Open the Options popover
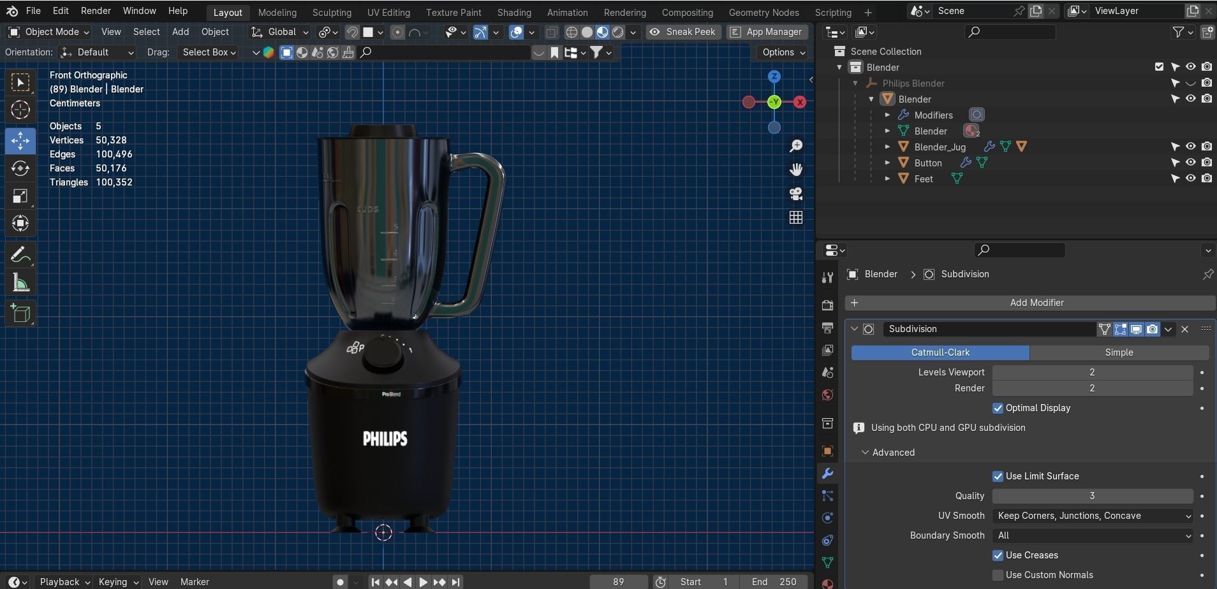Image resolution: width=1217 pixels, height=589 pixels. coord(784,52)
